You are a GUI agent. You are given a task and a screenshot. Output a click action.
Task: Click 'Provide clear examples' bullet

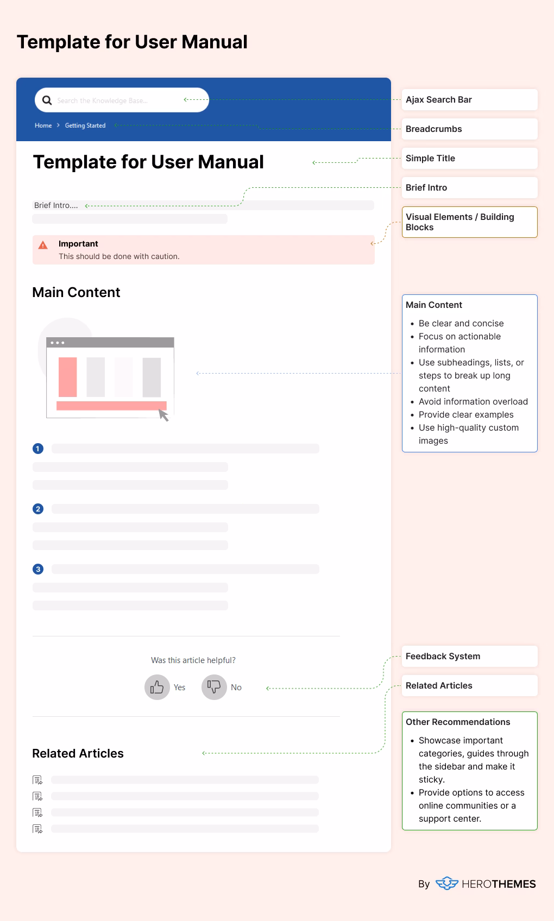pyautogui.click(x=466, y=414)
